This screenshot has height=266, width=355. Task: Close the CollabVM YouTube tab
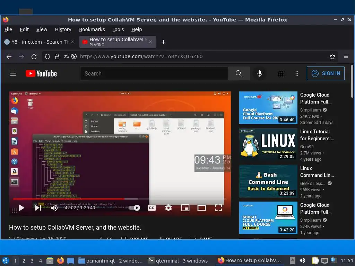tap(150, 42)
